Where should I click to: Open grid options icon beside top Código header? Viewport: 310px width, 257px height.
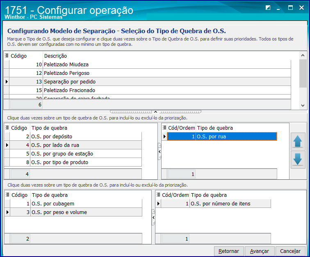7,56
